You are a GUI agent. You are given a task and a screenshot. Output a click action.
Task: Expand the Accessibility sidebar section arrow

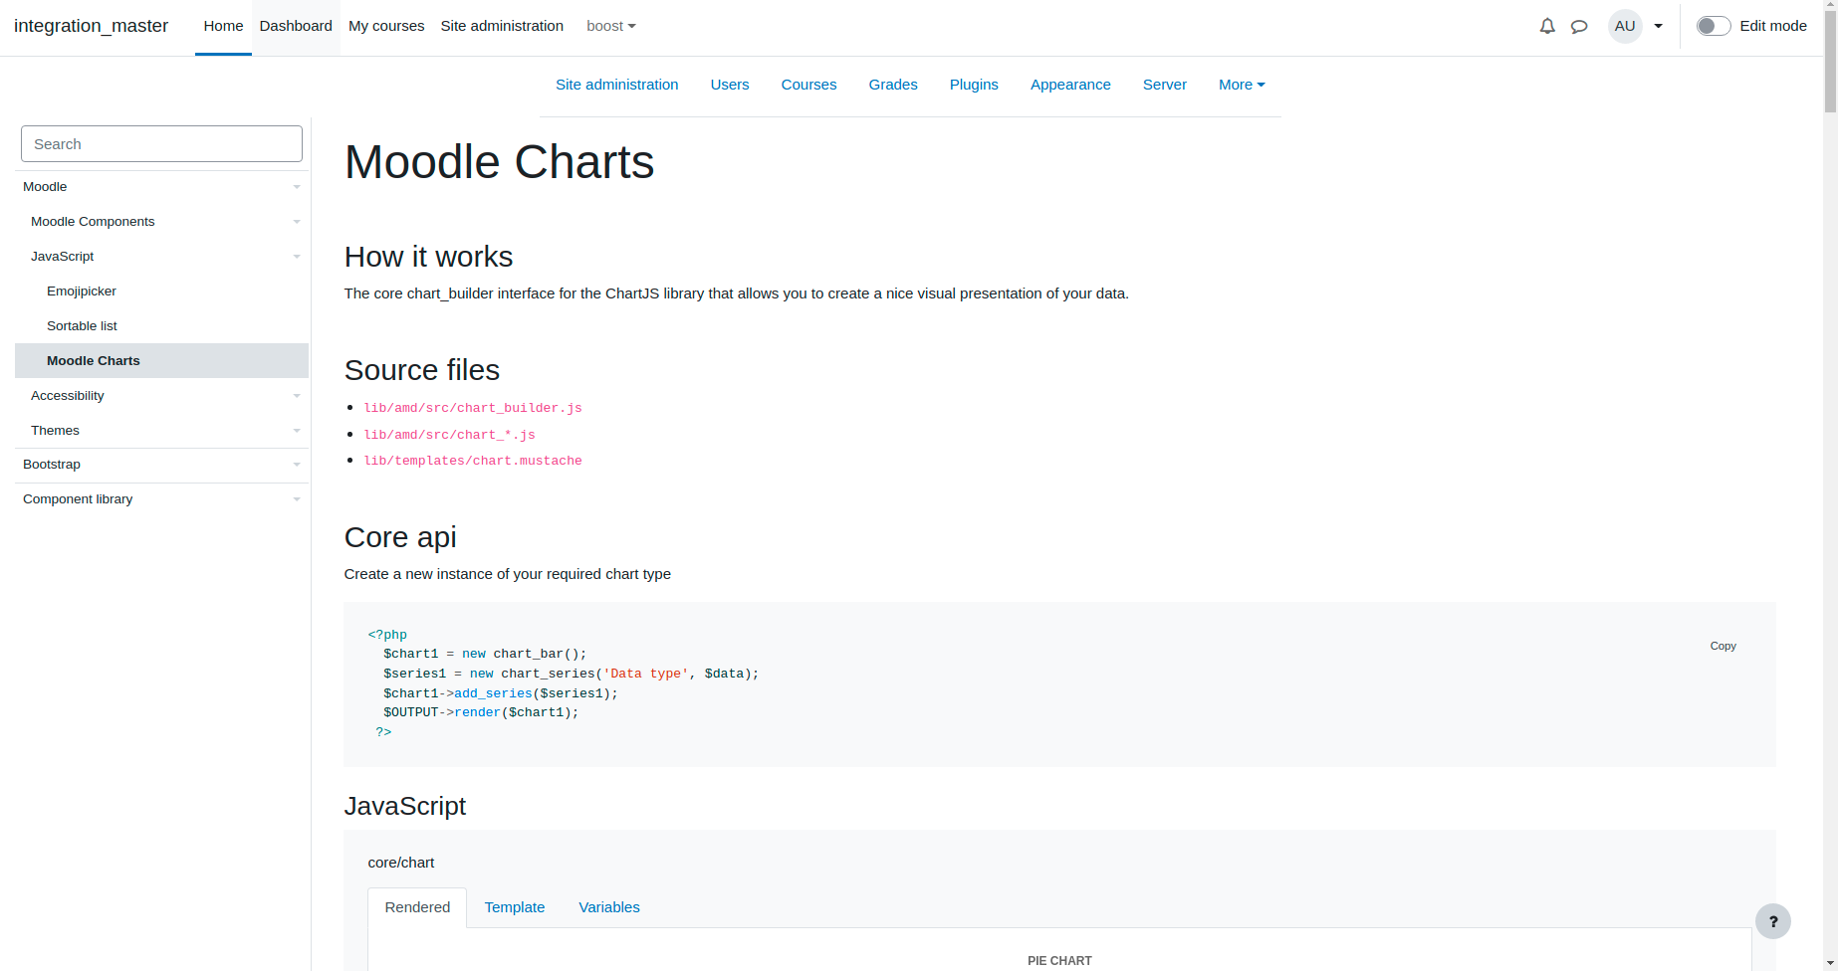click(x=297, y=396)
